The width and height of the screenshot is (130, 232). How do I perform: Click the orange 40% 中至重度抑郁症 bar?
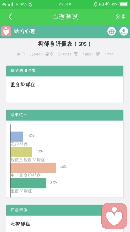tap(33, 168)
